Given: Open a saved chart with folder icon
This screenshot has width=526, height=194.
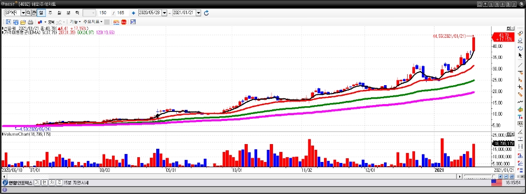Looking at the screenshot, I should pos(23,22).
